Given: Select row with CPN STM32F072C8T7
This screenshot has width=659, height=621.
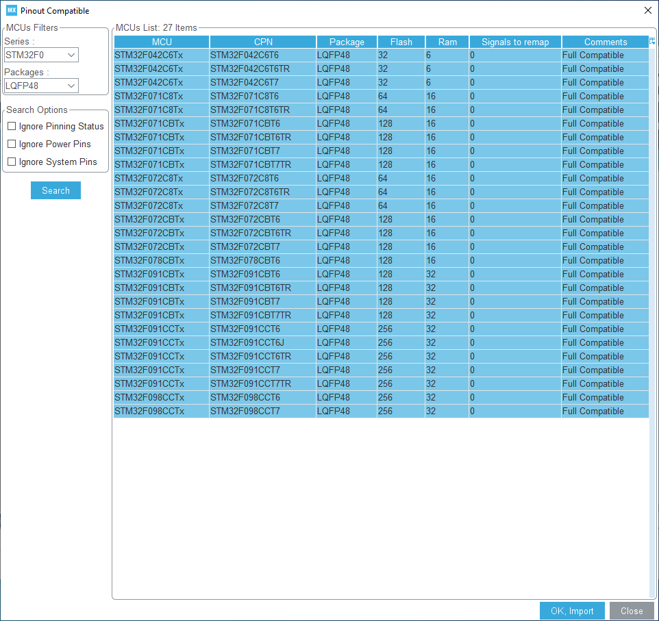Looking at the screenshot, I should tap(381, 205).
